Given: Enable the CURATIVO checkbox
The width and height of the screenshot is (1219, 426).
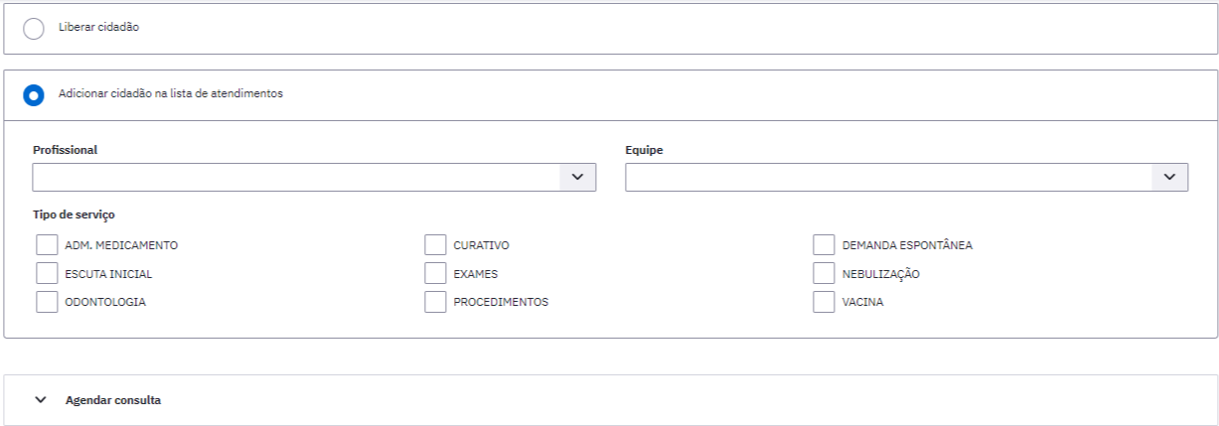Looking at the screenshot, I should [435, 245].
